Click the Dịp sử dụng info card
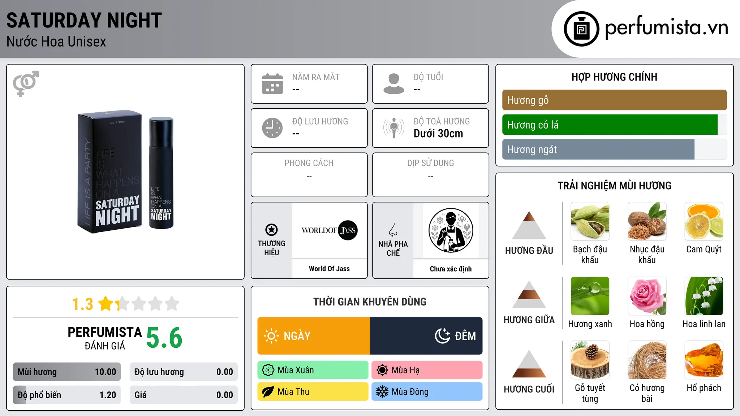740x416 pixels. point(431,175)
